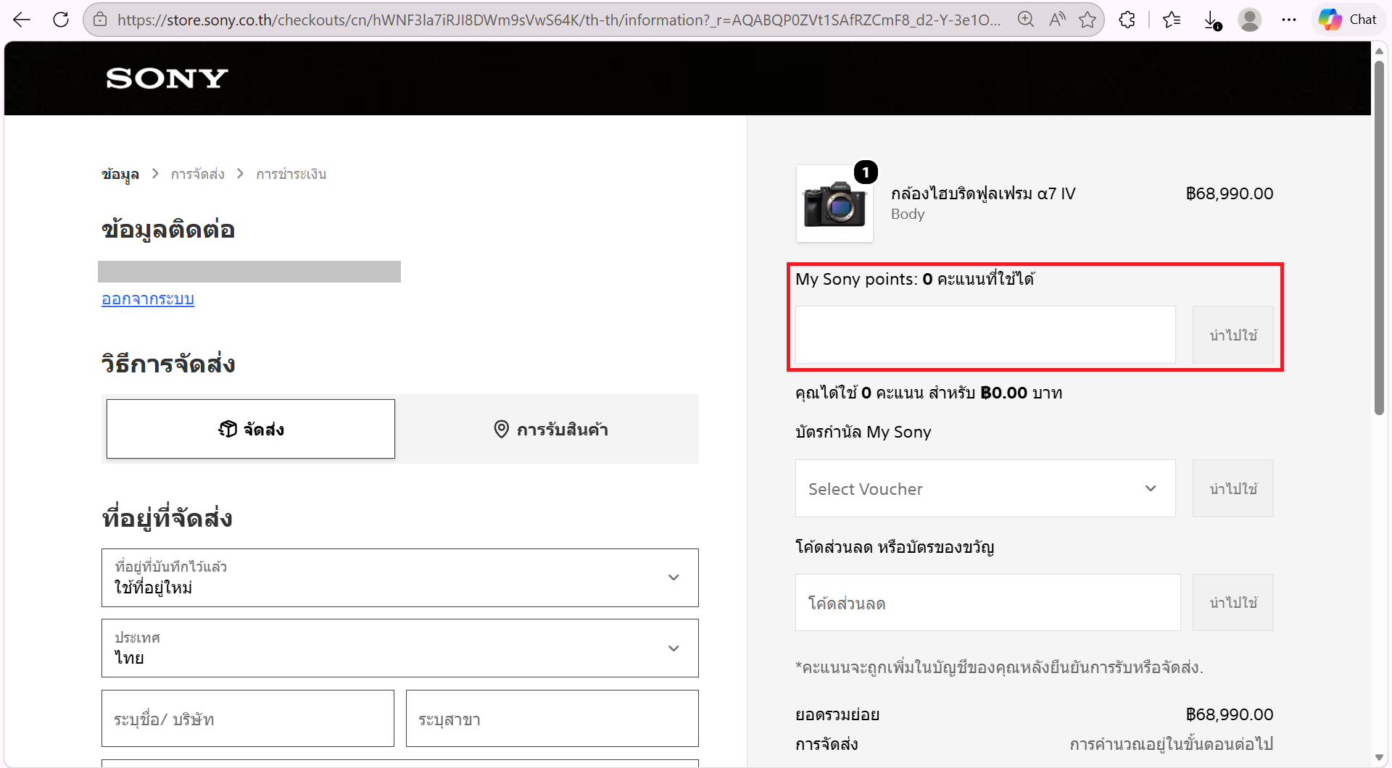Focus the My Sony points input field
The width and height of the screenshot is (1392, 768).
(985, 335)
